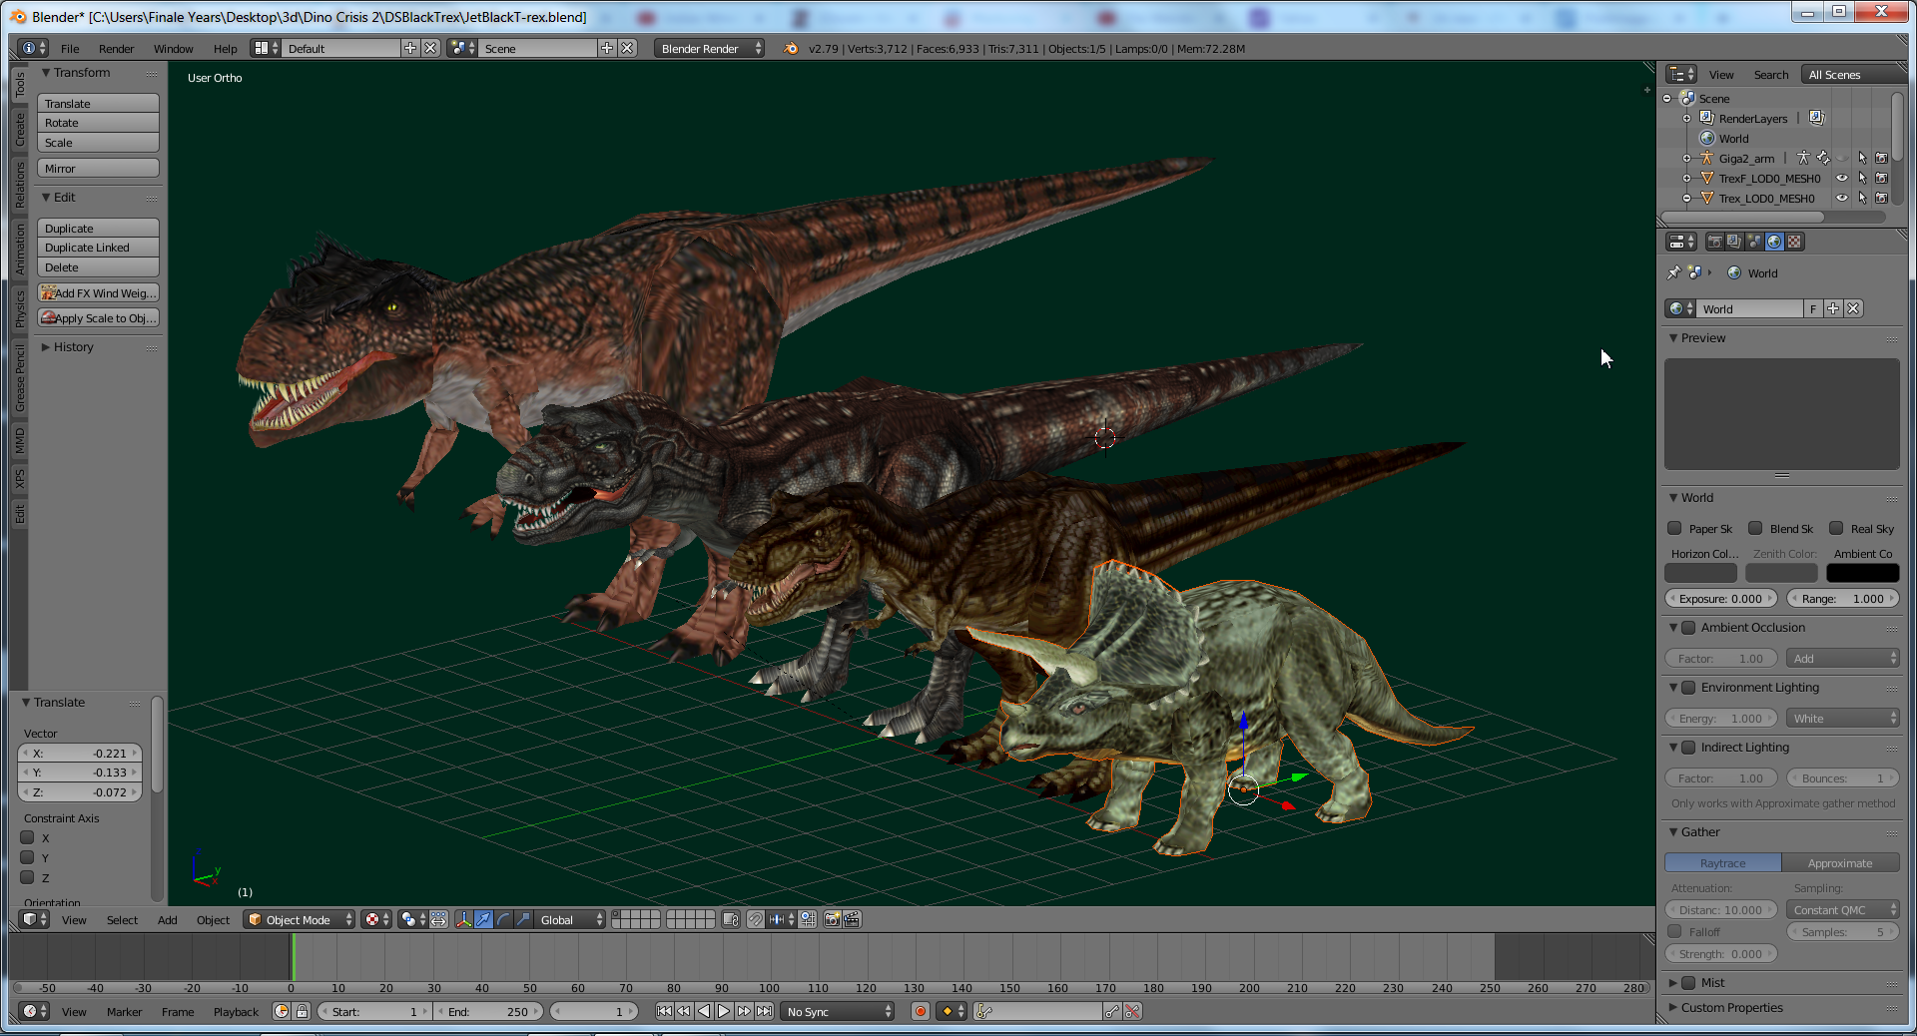Click the Translate button
This screenshot has height=1036, width=1917.
click(x=98, y=103)
